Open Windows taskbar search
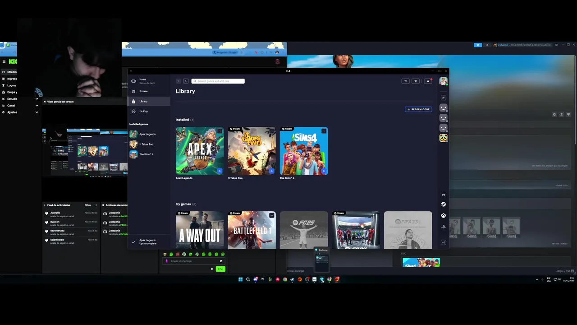This screenshot has height=325, width=577. pyautogui.click(x=248, y=279)
